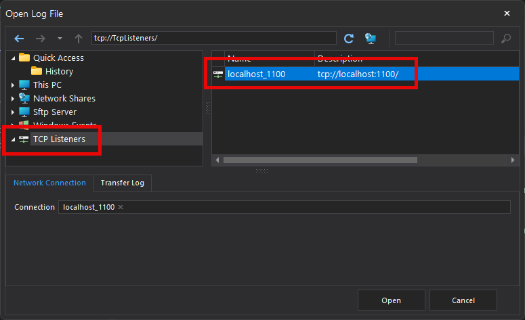Select This PC in the tree
This screenshot has width=525, height=320.
[x=47, y=85]
